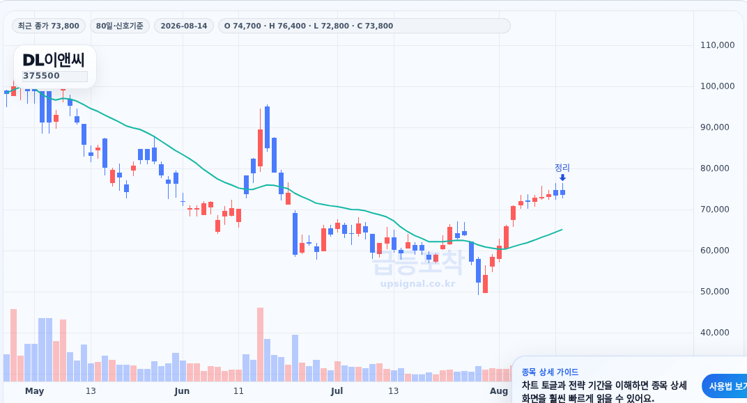This screenshot has width=747, height=403.
Task: Click the OHLC values pill
Action: tap(364, 26)
